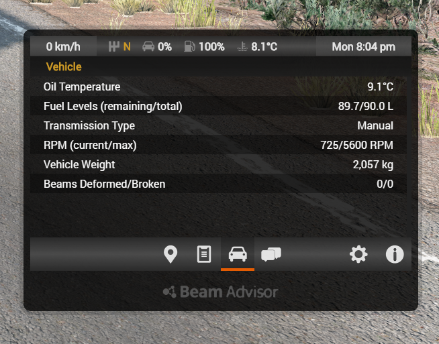Click the 0 km/h speed readout
Image resolution: width=439 pixels, height=344 pixels.
point(63,46)
